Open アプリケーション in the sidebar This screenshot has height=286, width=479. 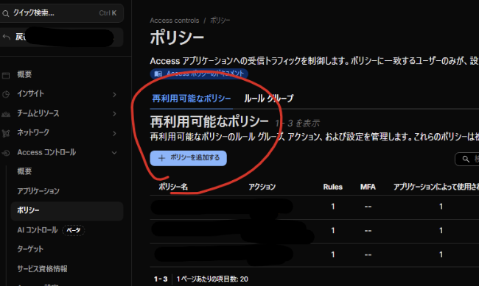point(38,191)
